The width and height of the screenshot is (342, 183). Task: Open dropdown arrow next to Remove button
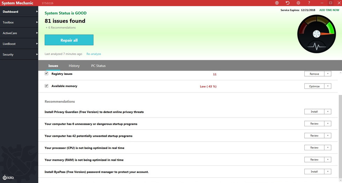point(328,74)
